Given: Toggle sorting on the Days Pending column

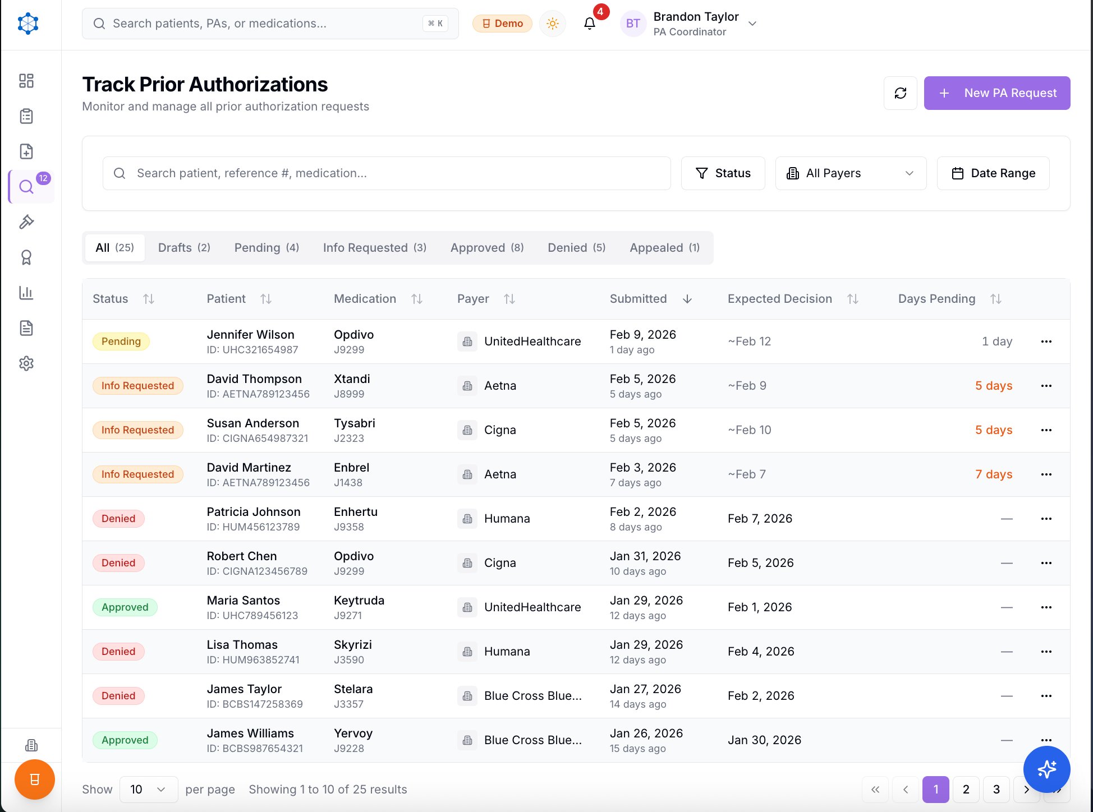Looking at the screenshot, I should [x=995, y=299].
